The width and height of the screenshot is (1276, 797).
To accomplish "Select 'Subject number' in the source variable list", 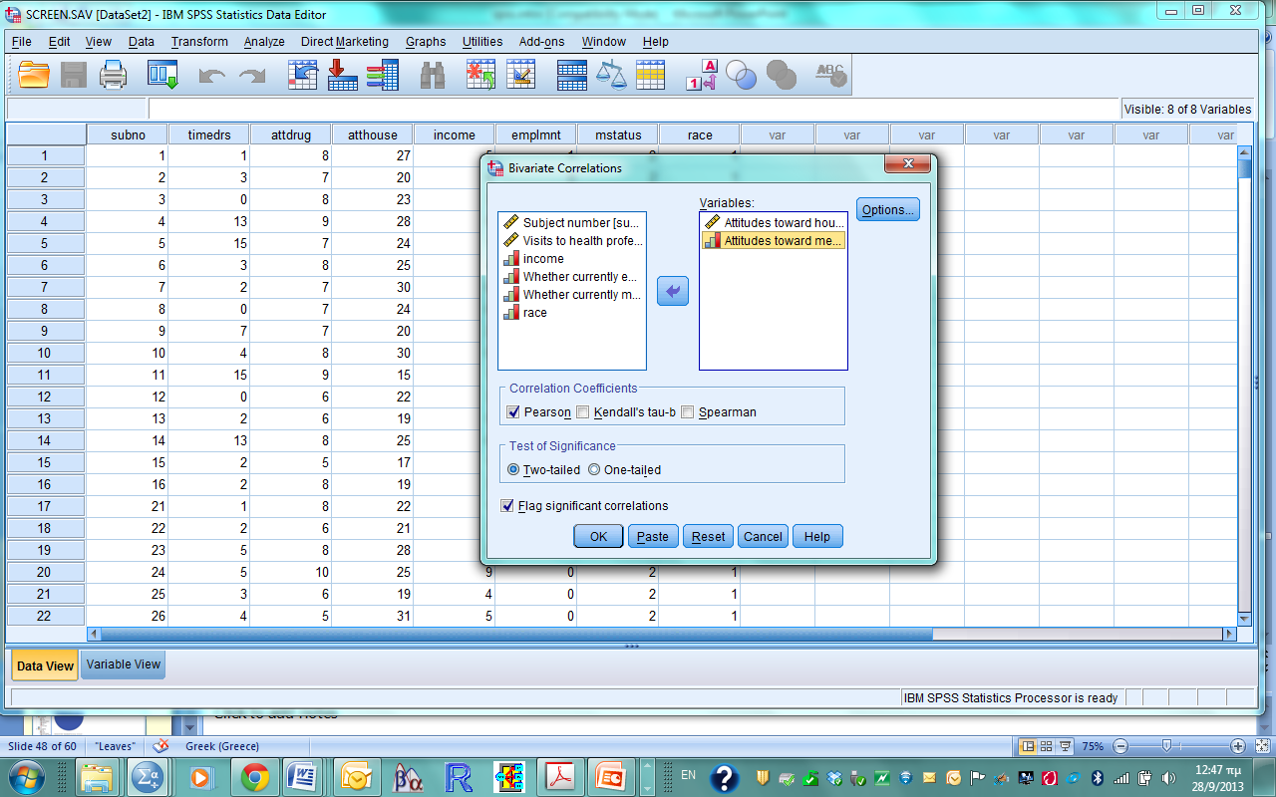I will coord(573,223).
